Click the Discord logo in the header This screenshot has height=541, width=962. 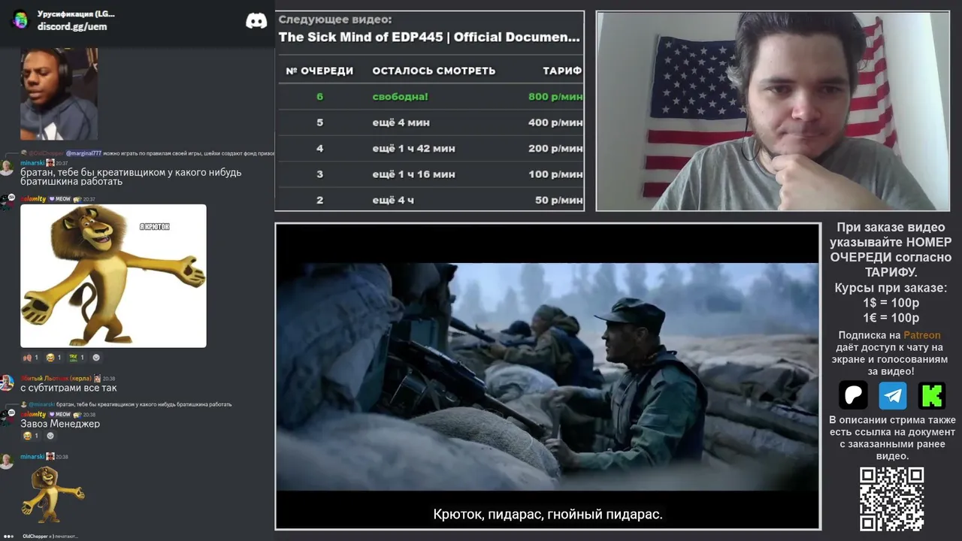point(256,21)
